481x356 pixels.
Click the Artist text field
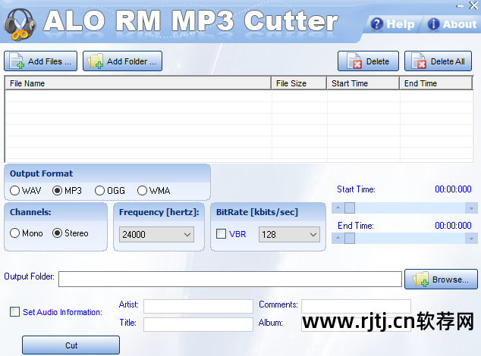click(x=198, y=306)
